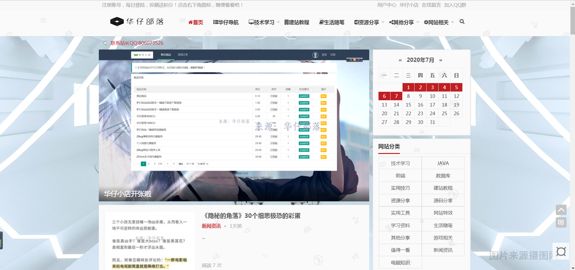Open the 《隐秘的角落》30个细思极恐的彩蛋 article
The width and height of the screenshot is (575, 270).
tap(251, 216)
